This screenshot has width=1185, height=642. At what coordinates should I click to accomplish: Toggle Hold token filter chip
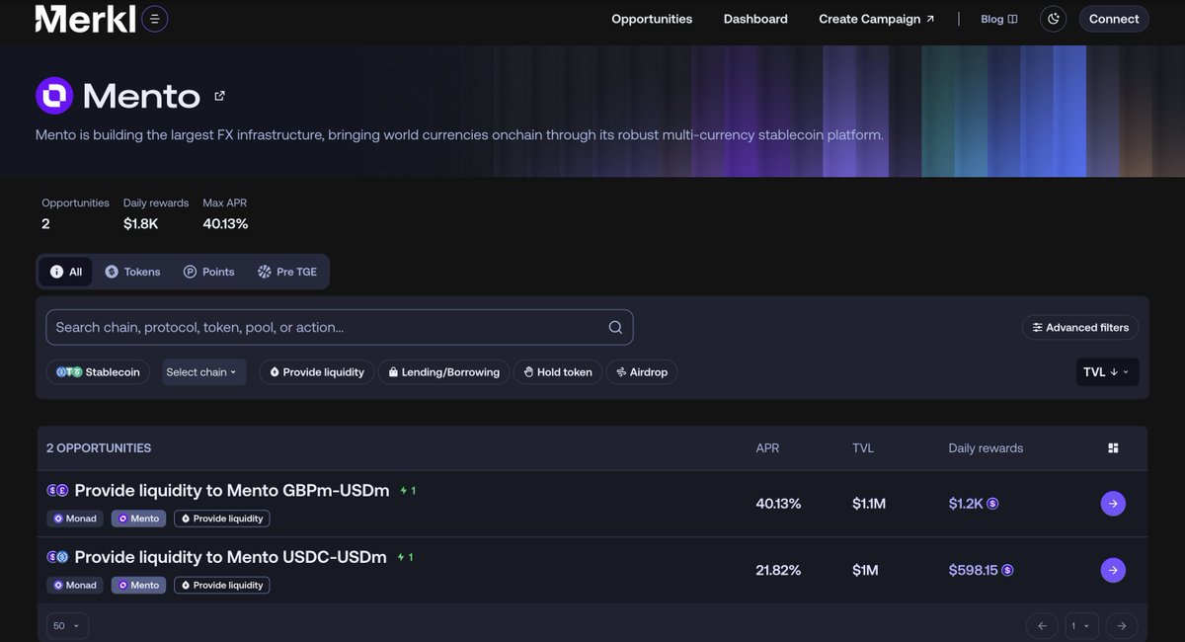558,372
